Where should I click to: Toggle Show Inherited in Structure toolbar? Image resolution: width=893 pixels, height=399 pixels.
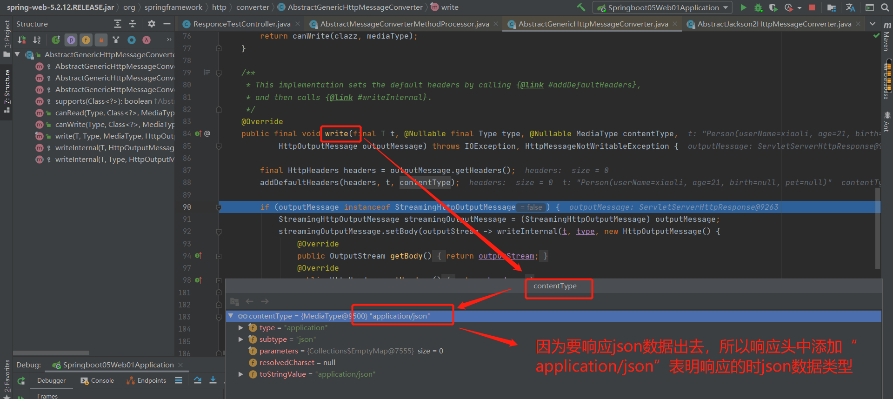click(x=56, y=40)
